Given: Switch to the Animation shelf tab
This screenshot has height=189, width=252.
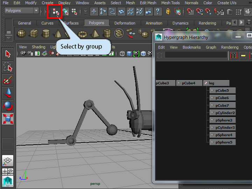Looking at the screenshot, I should coord(154,23).
